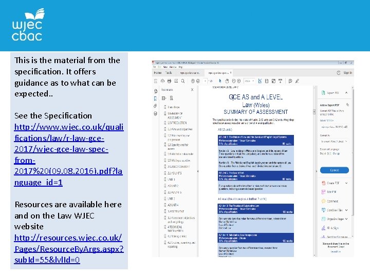This screenshot has height=277, width=370.
Task: Open the Convert To format dropdown
Action: 335,142
